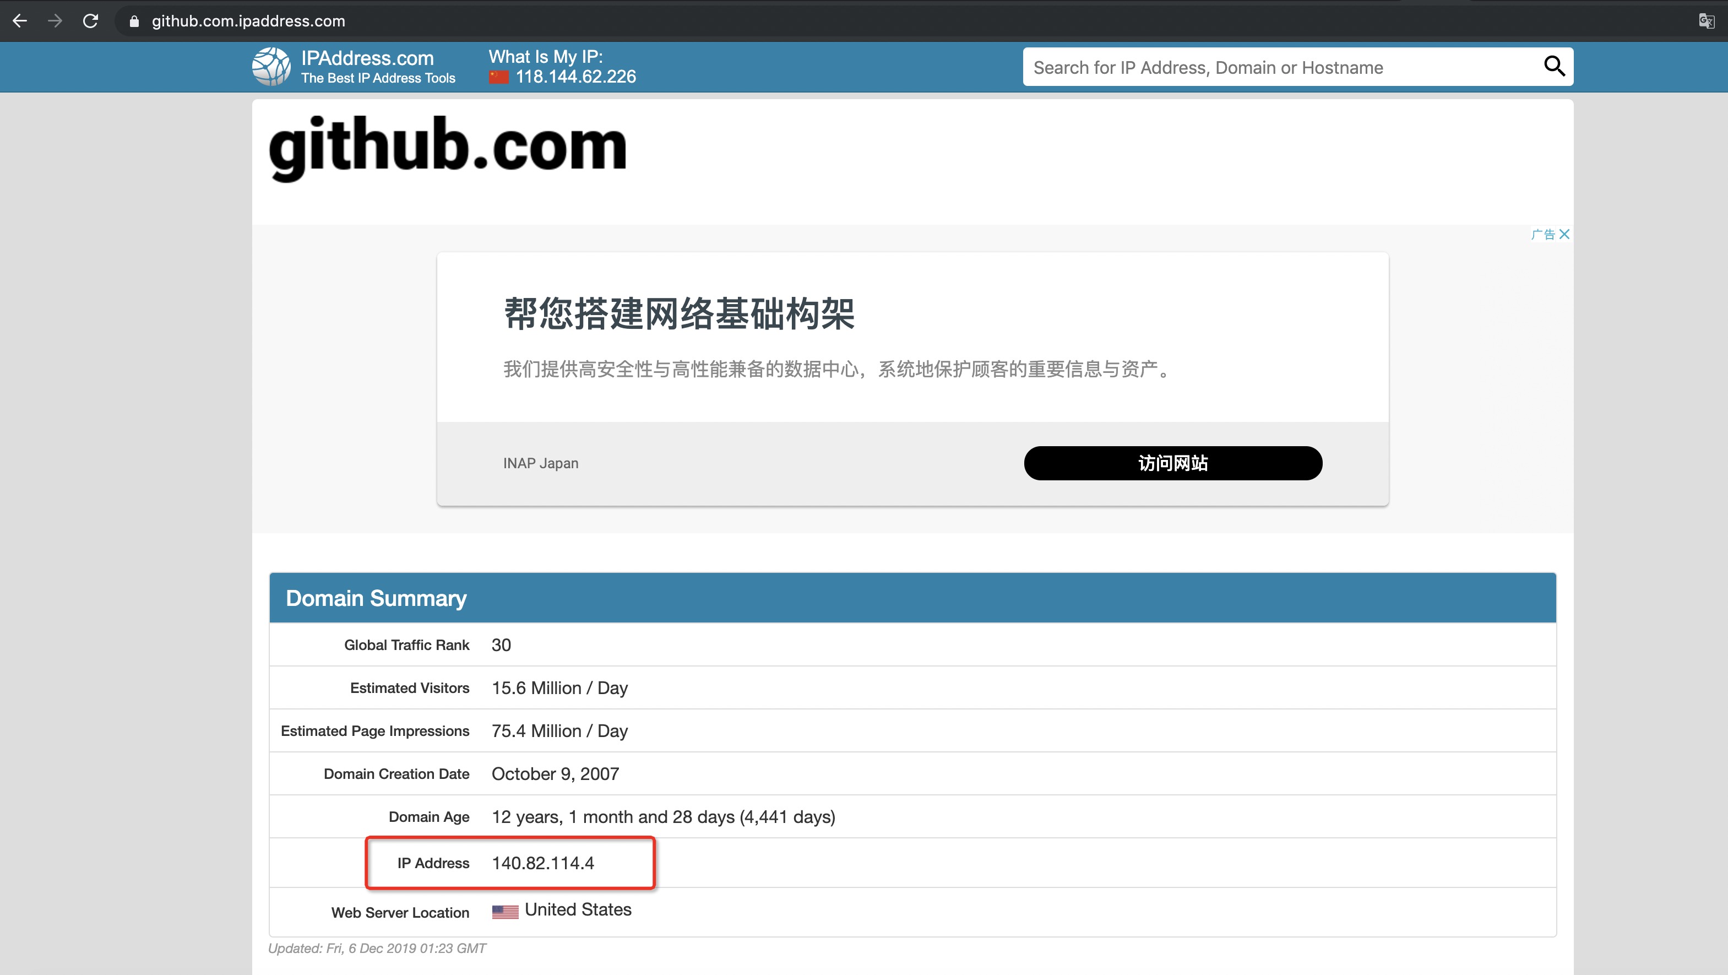The height and width of the screenshot is (975, 1728).
Task: Click the United States location text
Action: (578, 909)
